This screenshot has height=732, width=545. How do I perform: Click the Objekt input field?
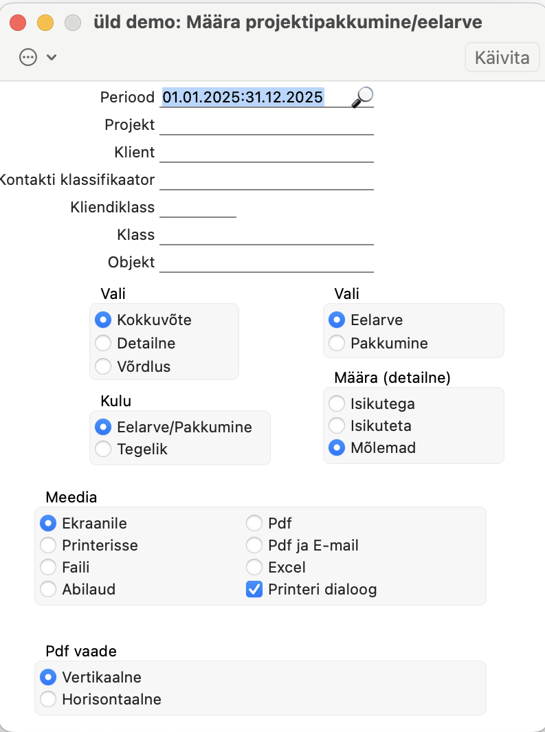(x=266, y=263)
